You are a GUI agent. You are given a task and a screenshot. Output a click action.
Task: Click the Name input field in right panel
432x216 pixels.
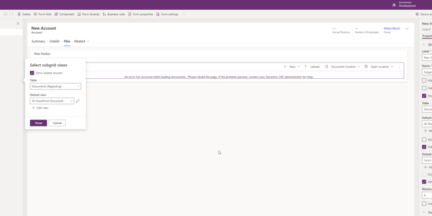[427, 72]
